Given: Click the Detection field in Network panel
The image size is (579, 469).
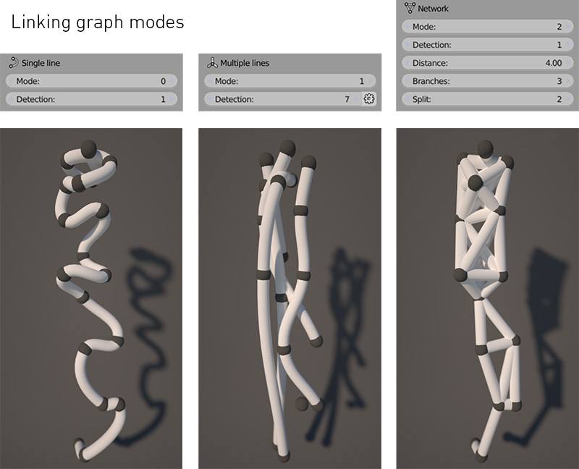Looking at the screenshot, I should pyautogui.click(x=486, y=45).
